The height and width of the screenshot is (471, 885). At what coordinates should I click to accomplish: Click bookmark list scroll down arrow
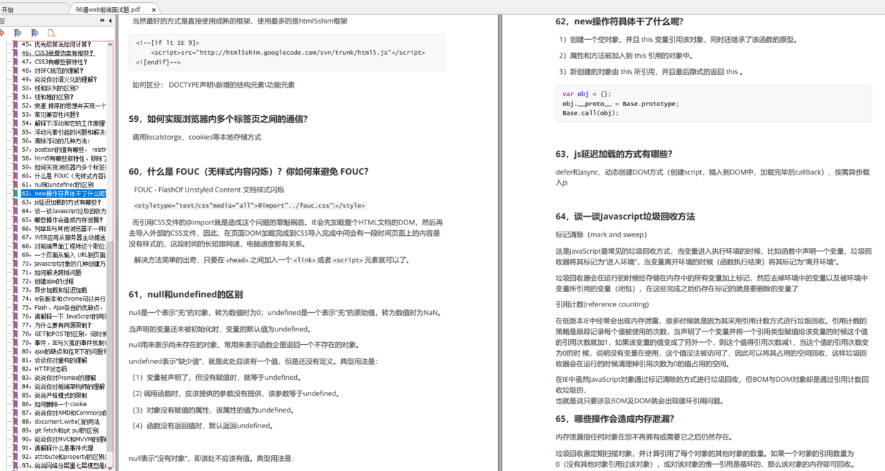111,467
